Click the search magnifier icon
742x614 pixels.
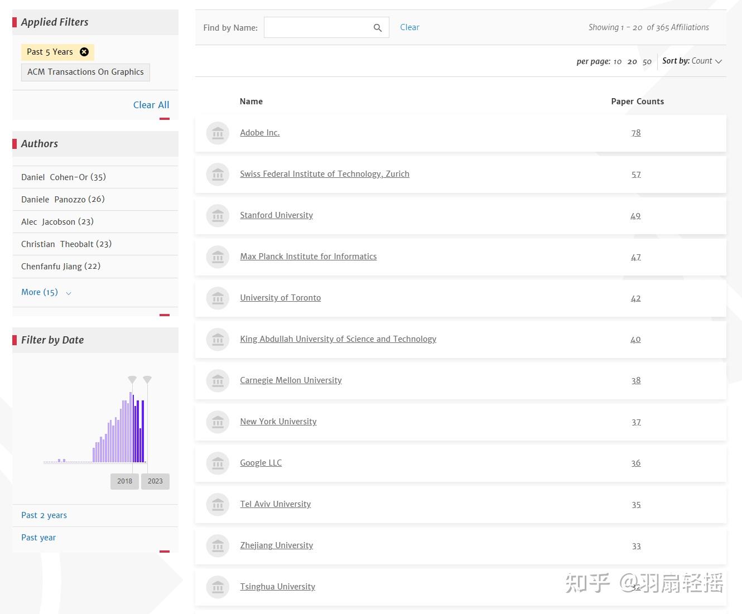tap(378, 28)
